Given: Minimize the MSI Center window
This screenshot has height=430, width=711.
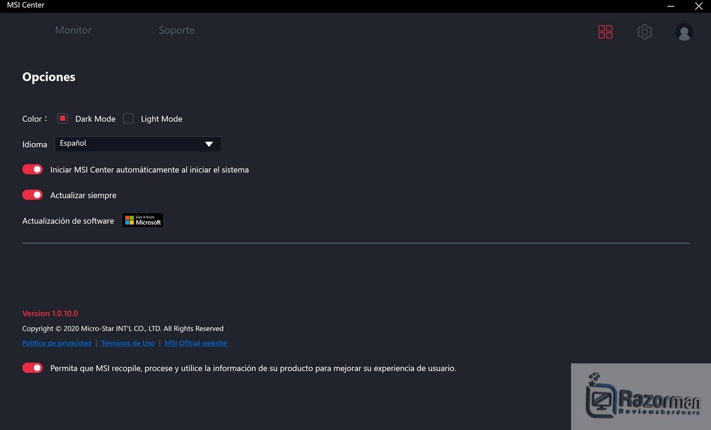Looking at the screenshot, I should pyautogui.click(x=671, y=6).
